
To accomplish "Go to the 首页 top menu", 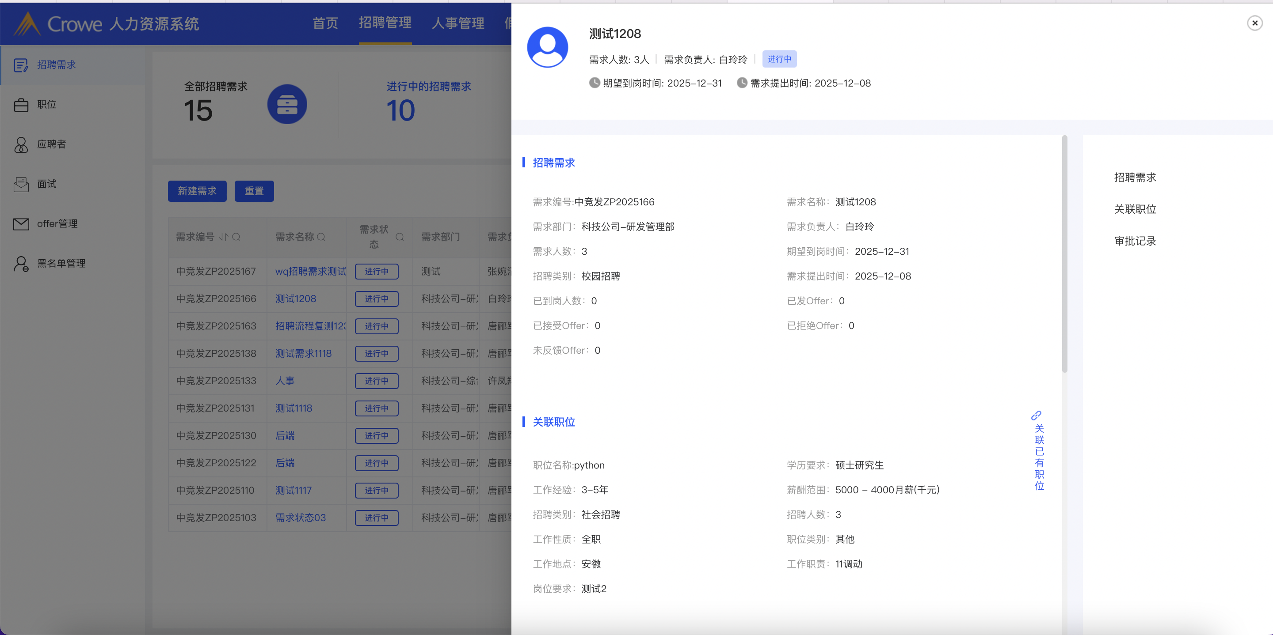I will (325, 23).
